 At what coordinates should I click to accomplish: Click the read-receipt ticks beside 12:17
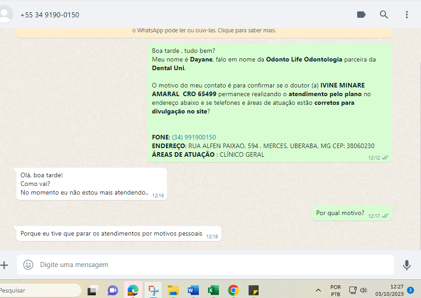pos(385,216)
